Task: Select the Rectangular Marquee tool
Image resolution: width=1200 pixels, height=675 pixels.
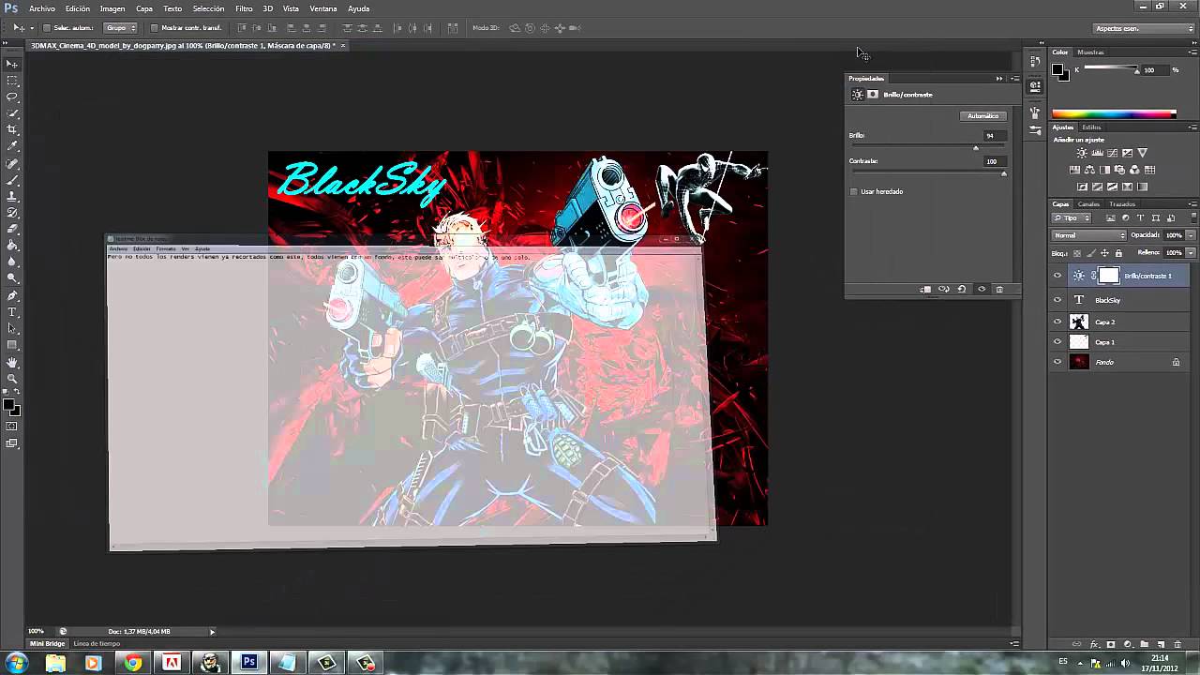Action: pyautogui.click(x=12, y=81)
